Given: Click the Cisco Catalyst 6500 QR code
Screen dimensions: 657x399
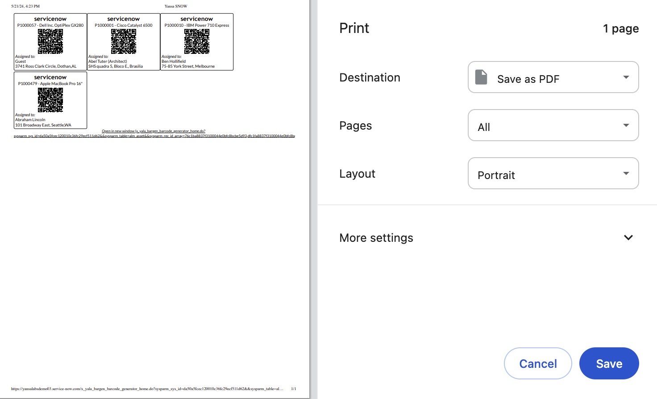Looking at the screenshot, I should [124, 41].
